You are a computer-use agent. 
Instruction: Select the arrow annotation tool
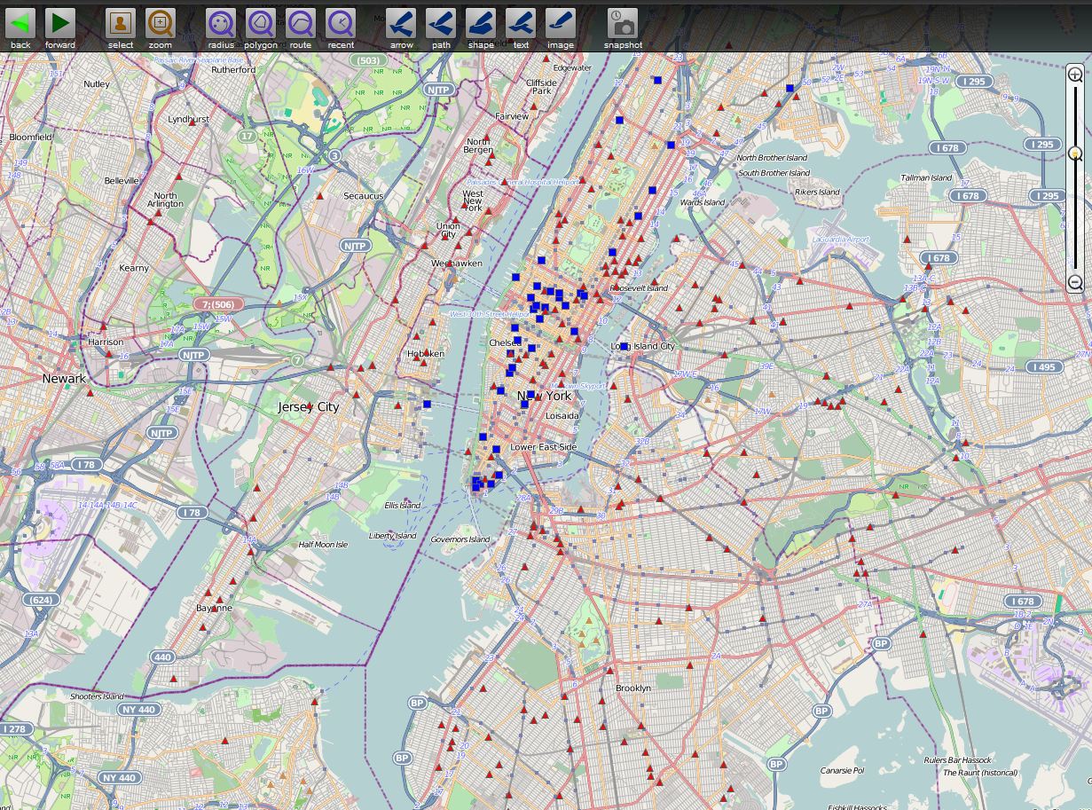click(x=401, y=23)
